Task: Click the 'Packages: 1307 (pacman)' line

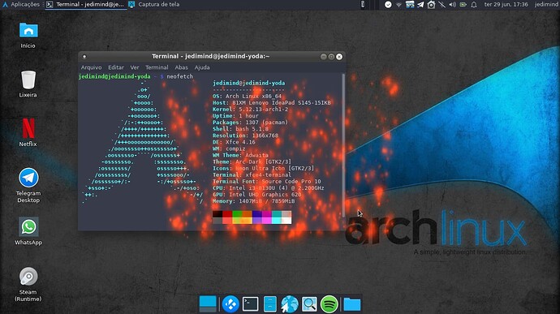Action: [x=250, y=123]
